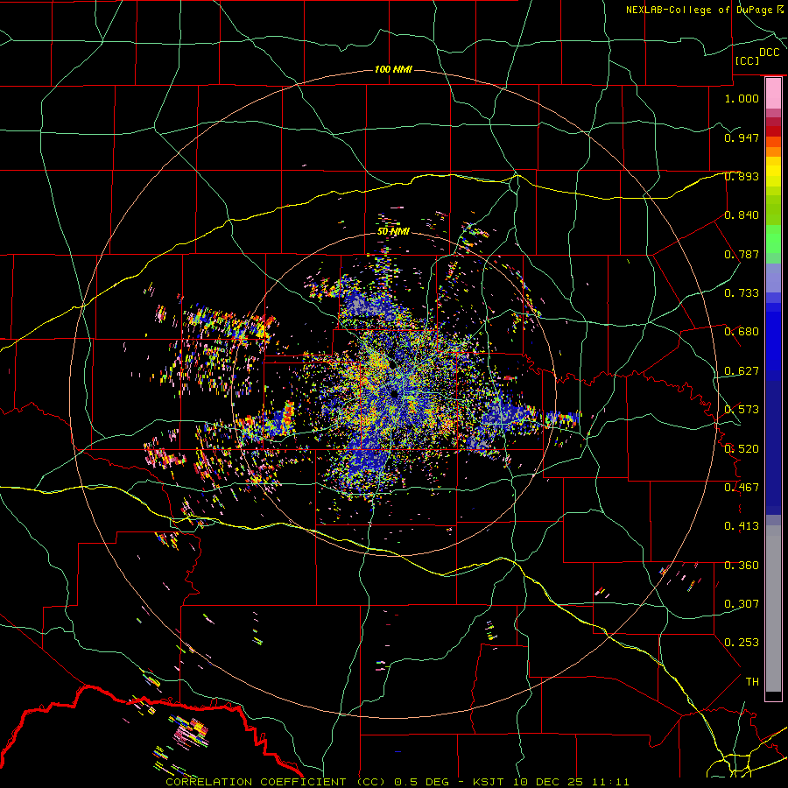Click the 0.467 legend value
Viewport: 788px width, 788px height.
pyautogui.click(x=742, y=488)
